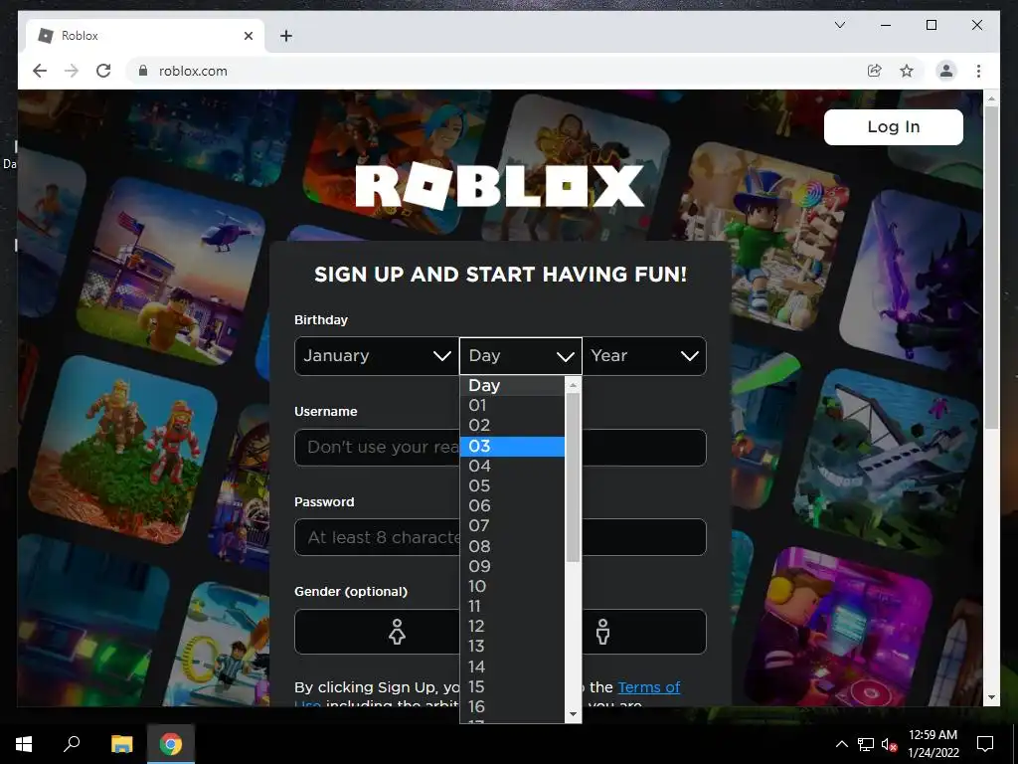Select day 14 in the list
Viewport: 1018px width, 764px height.
[x=513, y=668]
